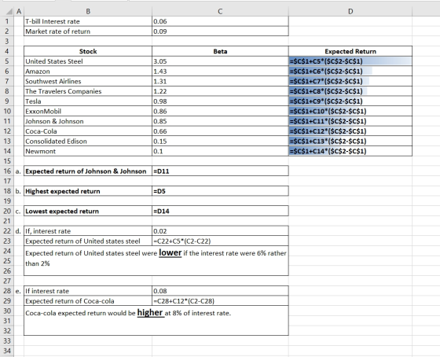This screenshot has height=357, width=440.
Task: Select row 16 header
Action: pyautogui.click(x=7, y=171)
